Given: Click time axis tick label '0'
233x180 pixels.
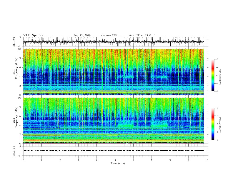Looking at the screenshot, I should pyautogui.click(x=23, y=160).
